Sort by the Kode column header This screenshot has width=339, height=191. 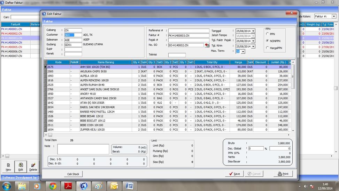(59, 62)
